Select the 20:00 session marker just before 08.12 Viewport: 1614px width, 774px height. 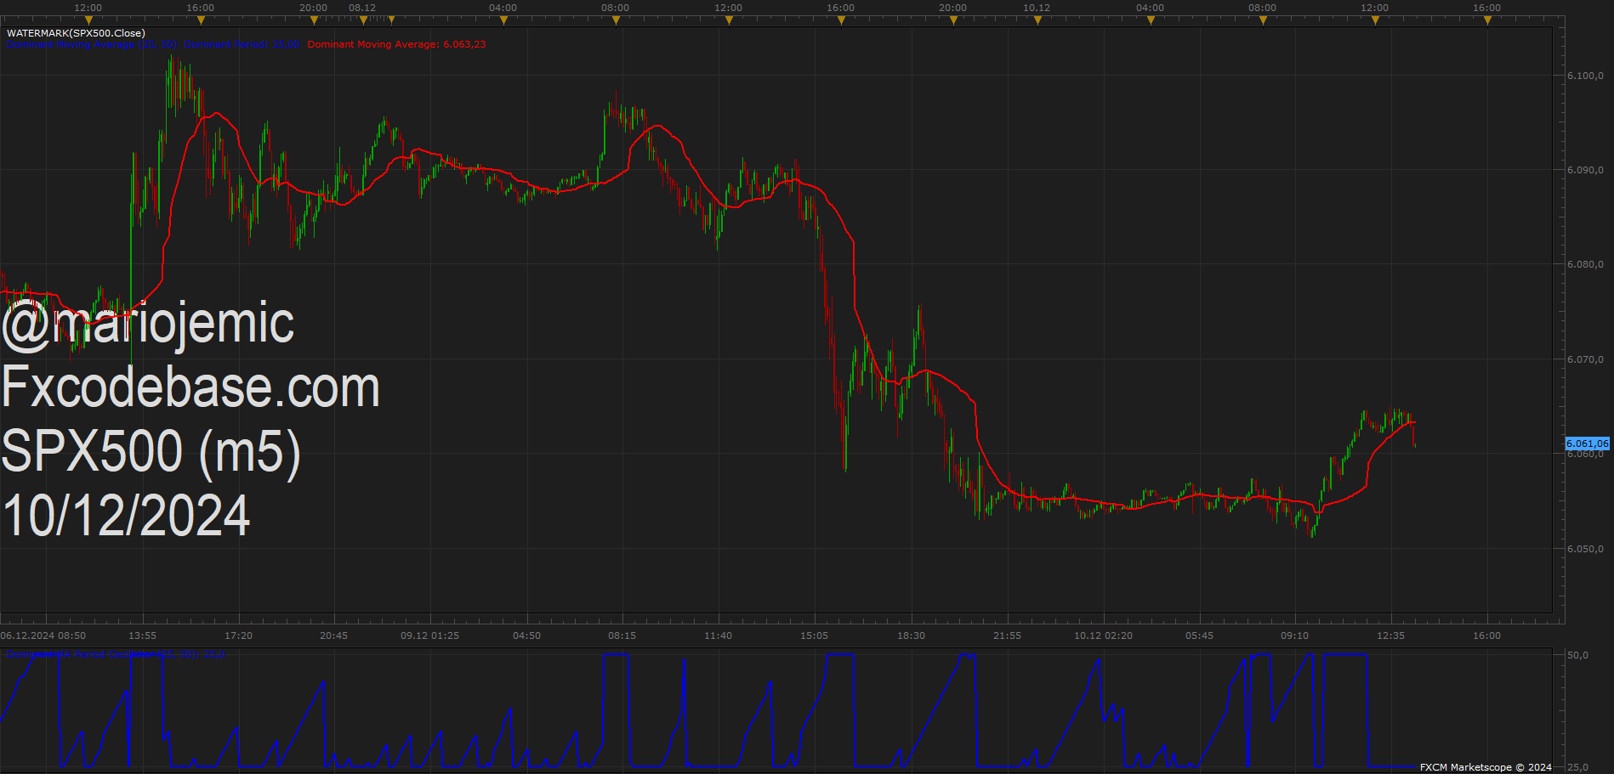(313, 20)
